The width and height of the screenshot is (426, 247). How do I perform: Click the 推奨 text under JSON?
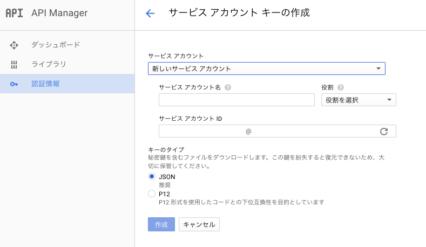(x=165, y=185)
